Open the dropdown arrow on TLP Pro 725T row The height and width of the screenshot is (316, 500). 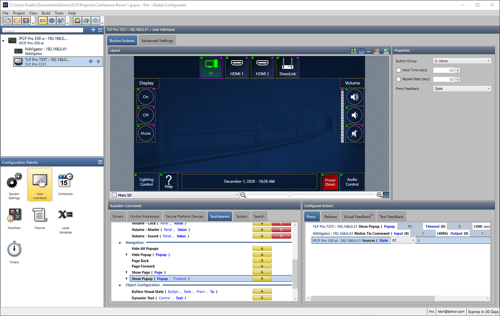pos(98,62)
